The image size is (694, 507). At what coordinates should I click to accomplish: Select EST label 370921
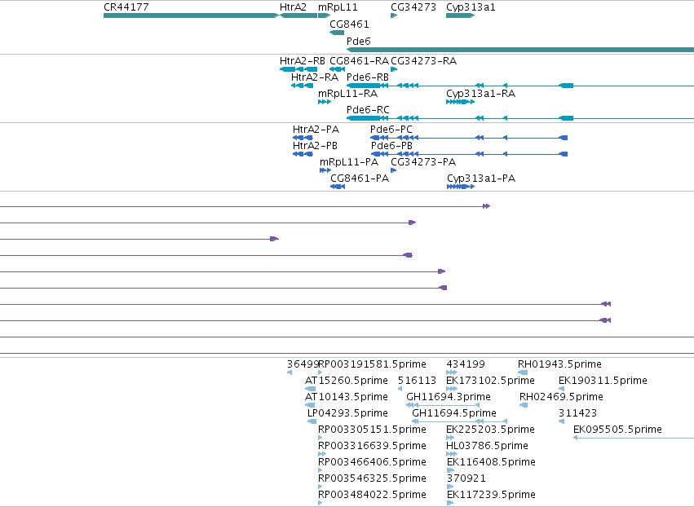point(466,478)
